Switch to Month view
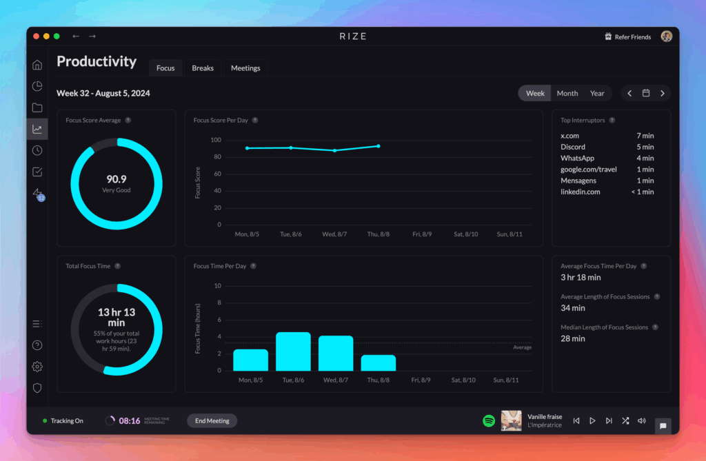 pos(567,92)
